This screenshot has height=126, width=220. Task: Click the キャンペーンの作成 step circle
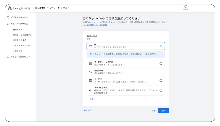click(x=8, y=24)
